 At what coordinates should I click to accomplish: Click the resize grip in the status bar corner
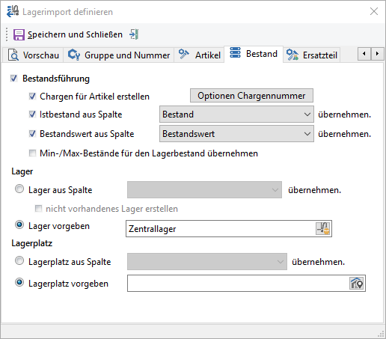381,334
